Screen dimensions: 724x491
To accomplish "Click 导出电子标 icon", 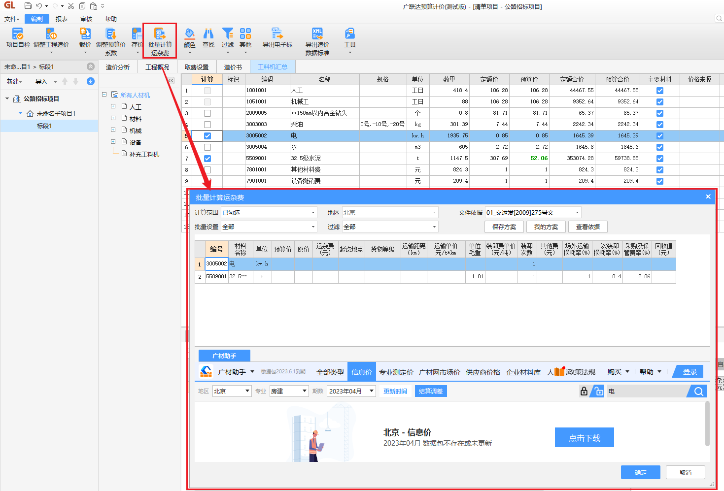I will tap(277, 33).
